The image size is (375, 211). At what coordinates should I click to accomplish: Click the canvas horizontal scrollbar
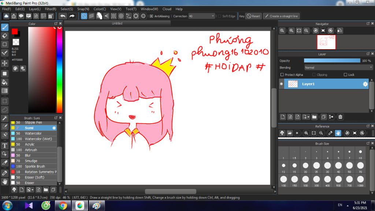click(171, 191)
